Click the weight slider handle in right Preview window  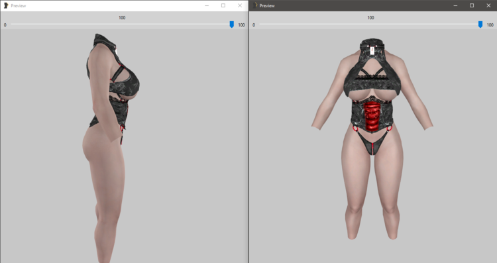[x=480, y=25]
